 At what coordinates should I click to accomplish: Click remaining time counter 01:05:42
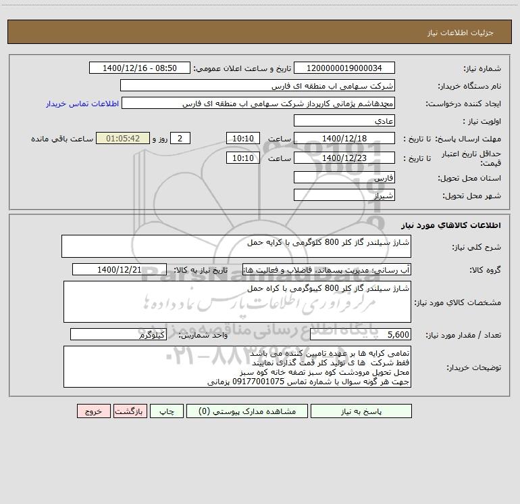(123, 138)
